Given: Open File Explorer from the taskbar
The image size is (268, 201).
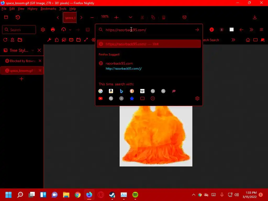Looking at the screenshot, I should [66, 195].
